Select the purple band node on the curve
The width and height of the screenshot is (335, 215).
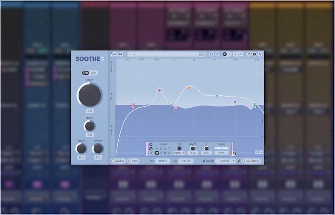point(159,90)
